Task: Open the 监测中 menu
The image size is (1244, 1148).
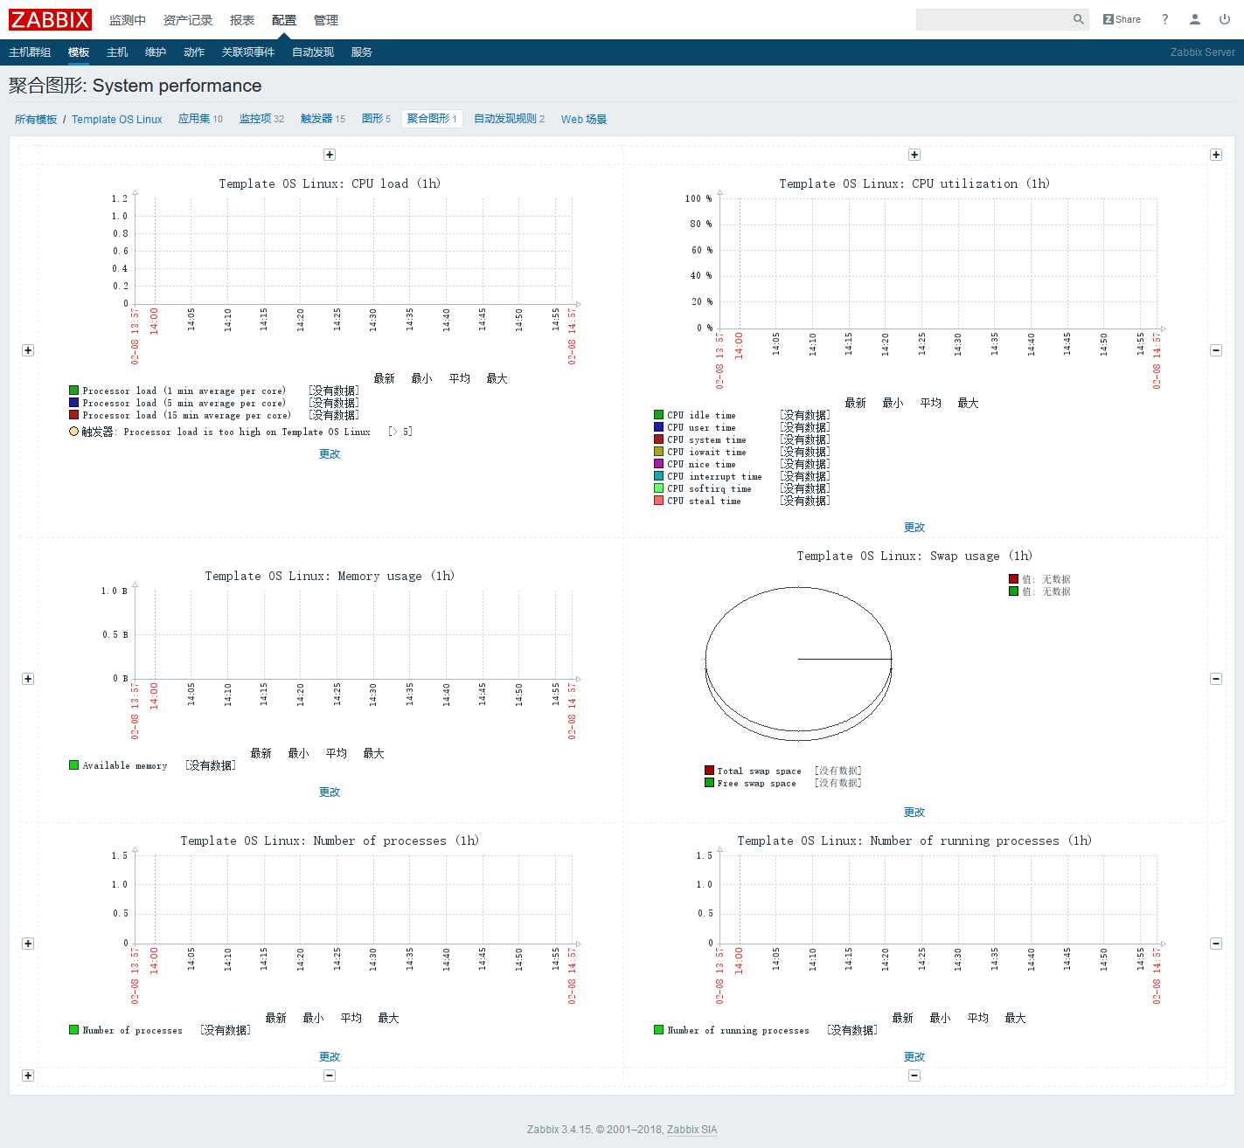Action: 128,20
